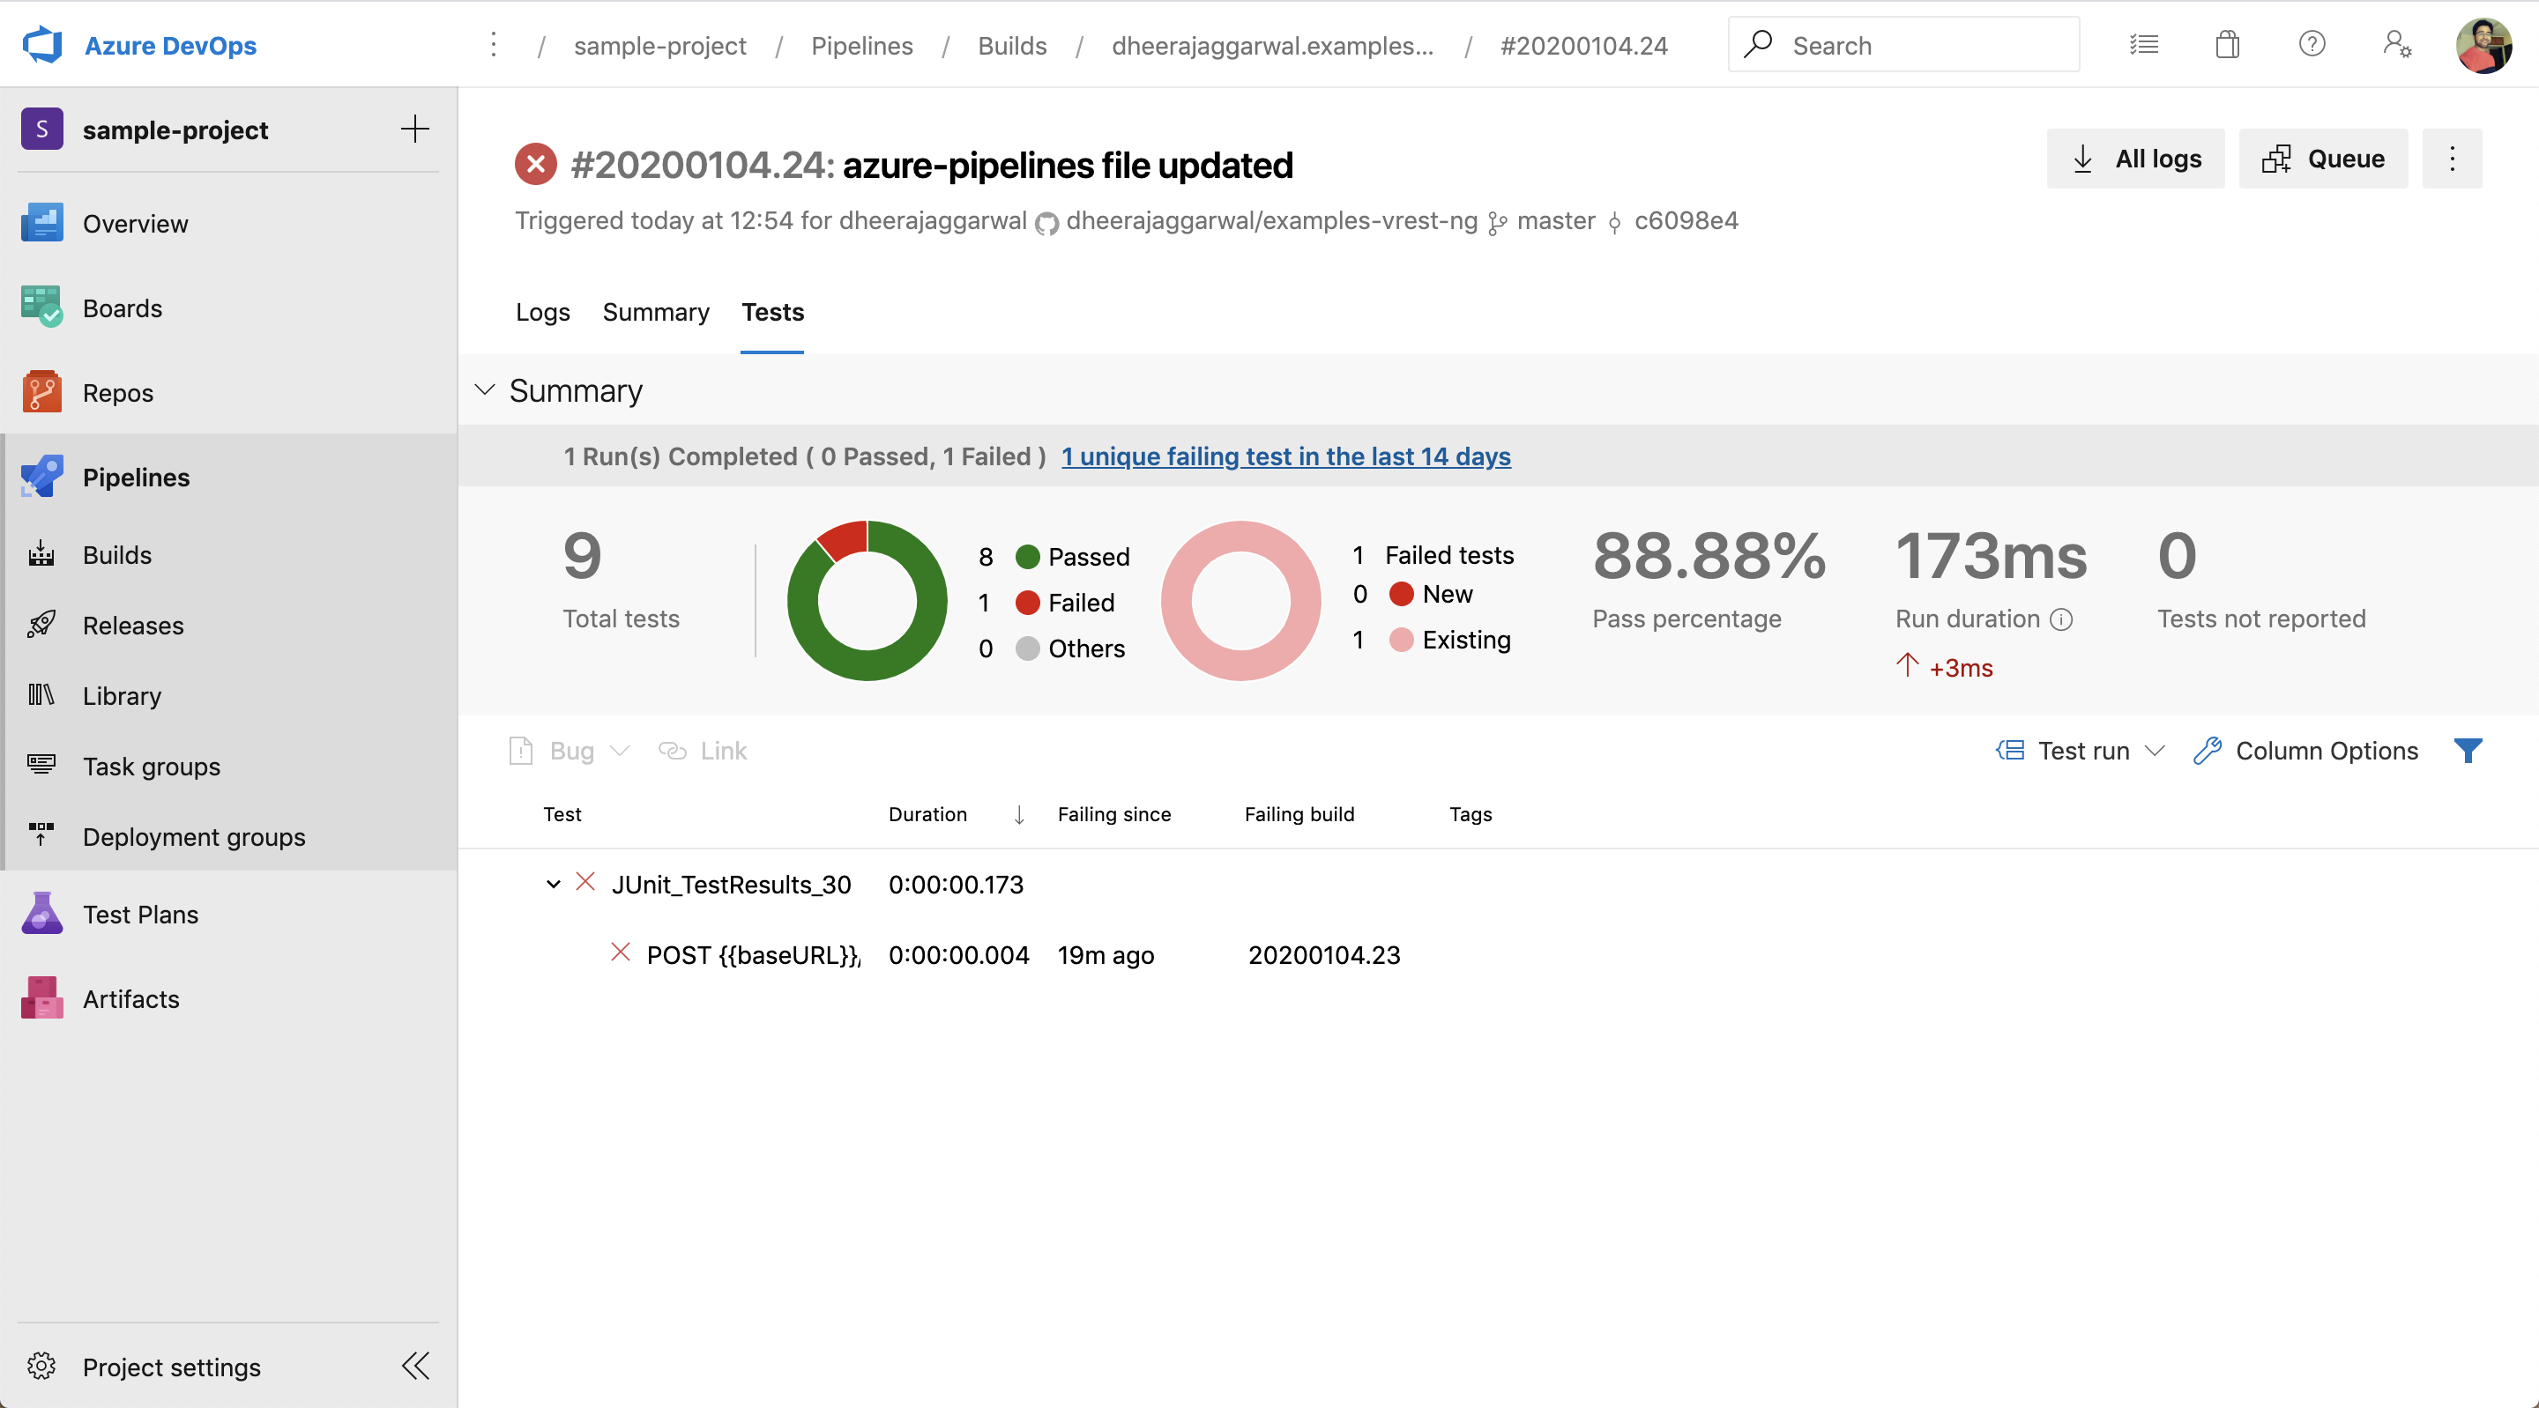Switch to the Logs tab
2539x1408 pixels.
(x=543, y=312)
